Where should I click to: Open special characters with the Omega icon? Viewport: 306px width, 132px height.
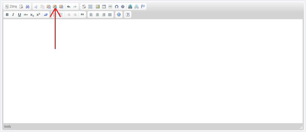[117, 7]
